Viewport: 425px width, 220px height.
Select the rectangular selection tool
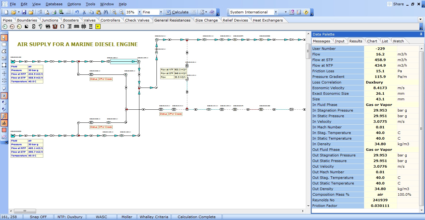pyautogui.click(x=4, y=45)
